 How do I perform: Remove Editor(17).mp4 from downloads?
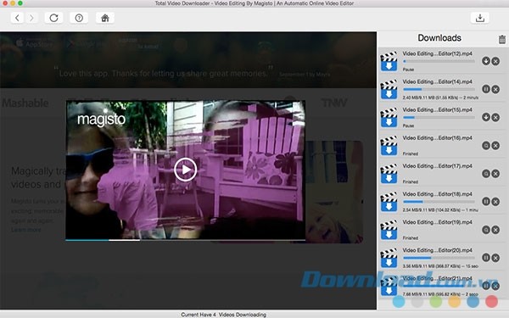495,174
